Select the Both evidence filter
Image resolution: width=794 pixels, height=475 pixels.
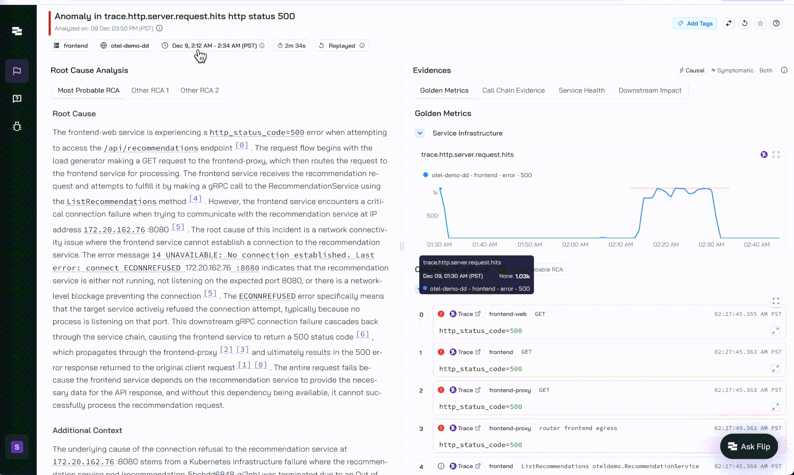coord(765,70)
